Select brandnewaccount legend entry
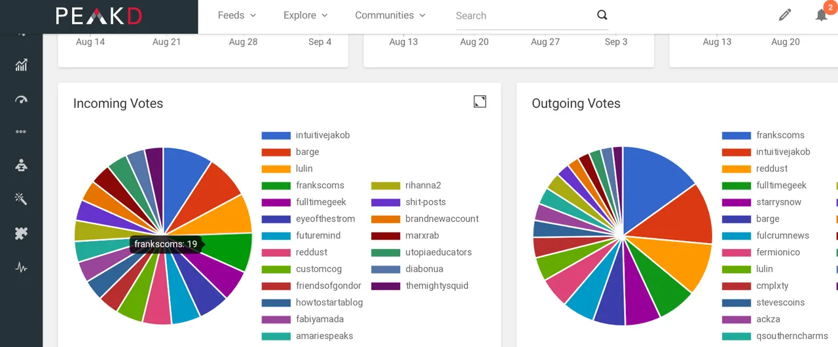Screen dimensions: 838x347 coord(442,219)
